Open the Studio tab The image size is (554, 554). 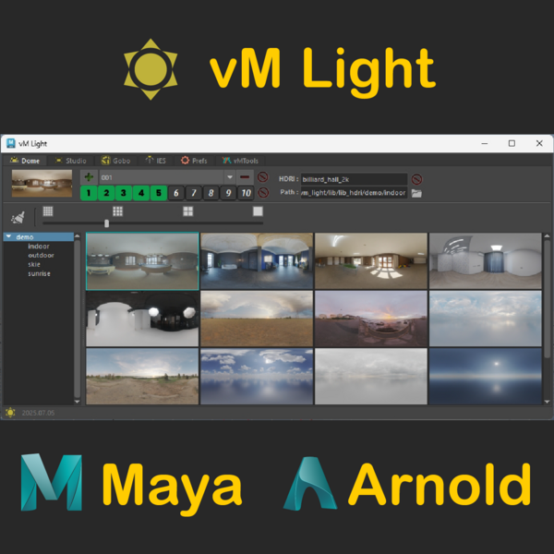coord(71,161)
